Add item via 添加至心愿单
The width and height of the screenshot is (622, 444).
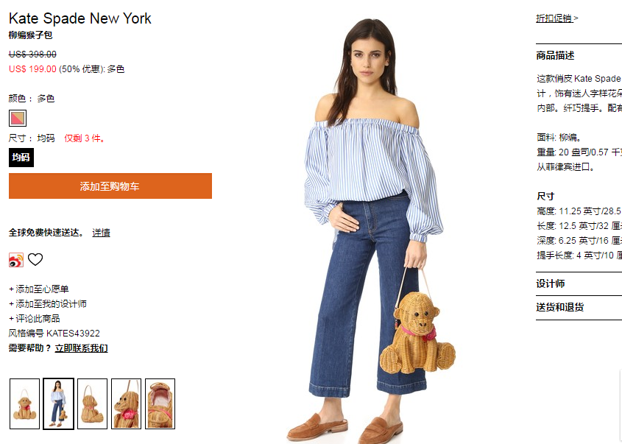coord(39,289)
